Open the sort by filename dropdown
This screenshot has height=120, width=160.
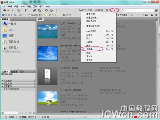tap(123, 15)
